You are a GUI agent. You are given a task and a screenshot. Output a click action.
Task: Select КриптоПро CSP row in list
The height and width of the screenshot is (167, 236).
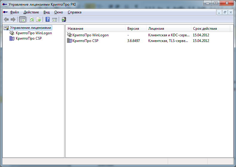(x=85, y=41)
